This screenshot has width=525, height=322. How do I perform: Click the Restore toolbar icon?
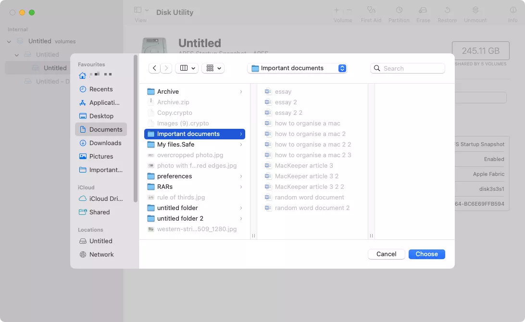point(447,10)
